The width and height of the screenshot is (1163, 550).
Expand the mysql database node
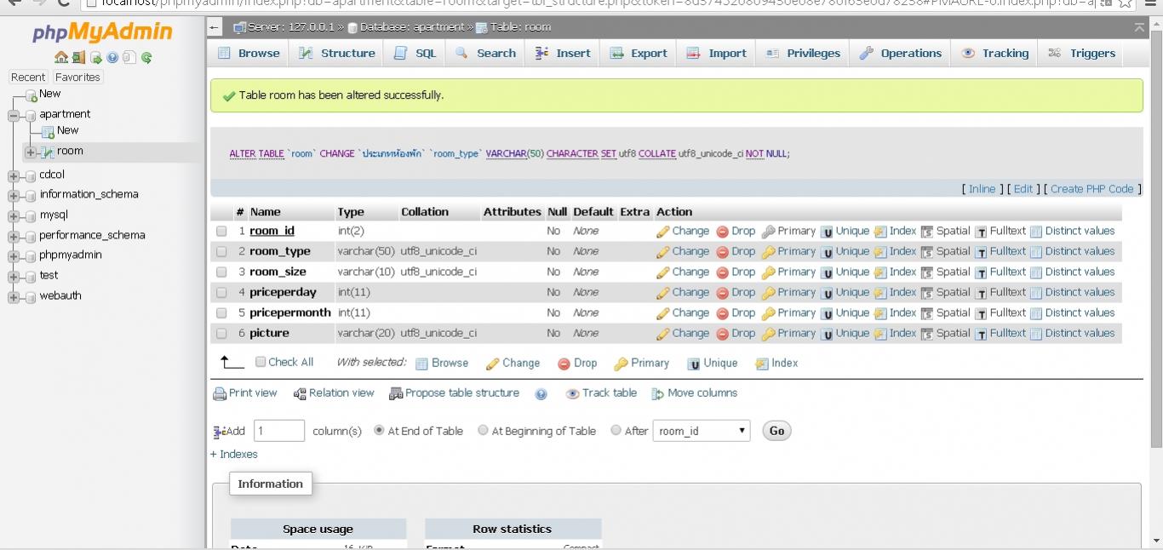[x=13, y=215]
